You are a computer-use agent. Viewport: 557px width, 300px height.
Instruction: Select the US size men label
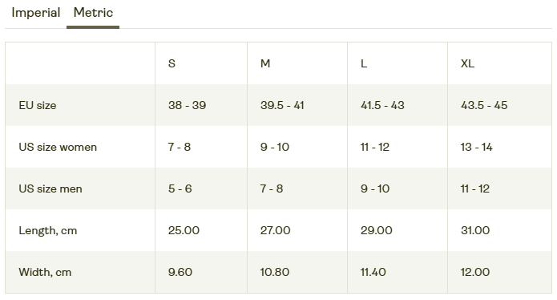pyautogui.click(x=50, y=189)
